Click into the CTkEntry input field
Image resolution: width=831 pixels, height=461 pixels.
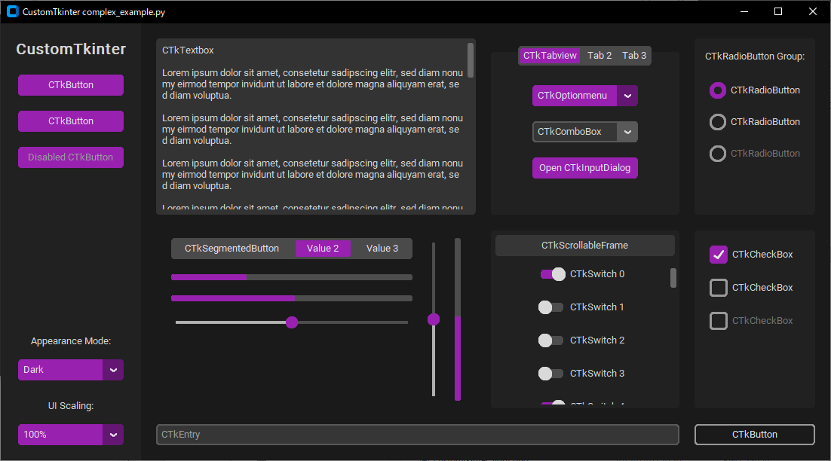click(418, 435)
